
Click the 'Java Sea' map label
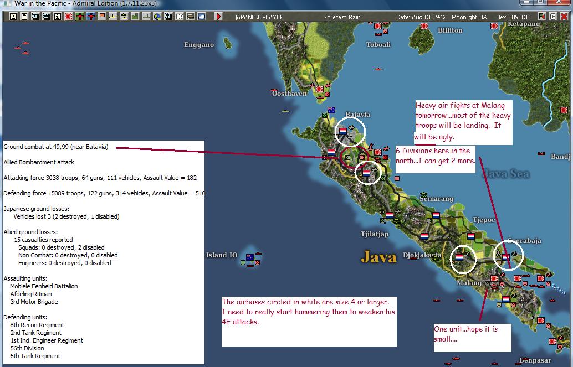[505, 174]
